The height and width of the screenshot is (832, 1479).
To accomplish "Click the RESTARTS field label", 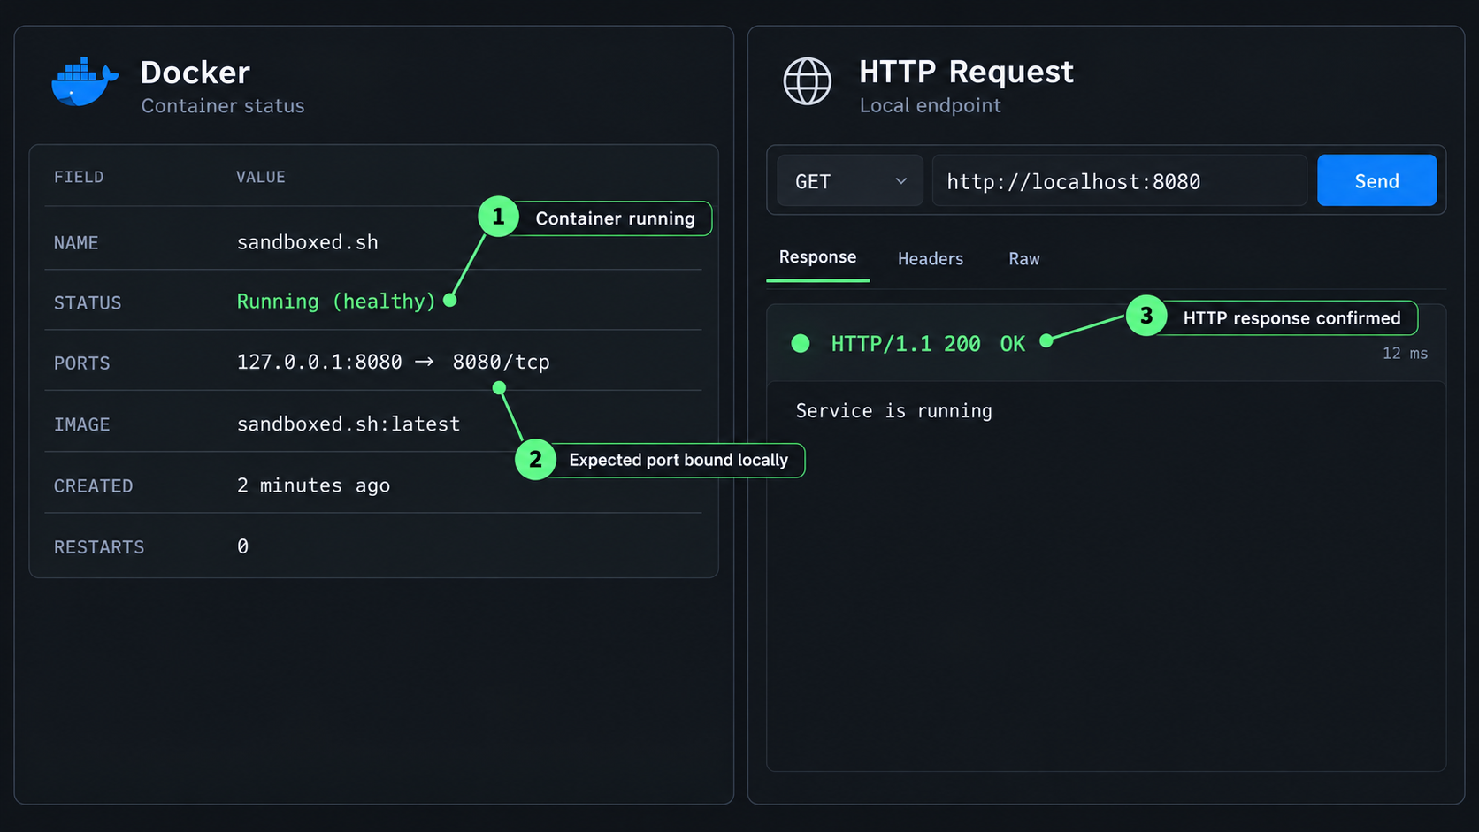I will pyautogui.click(x=99, y=547).
